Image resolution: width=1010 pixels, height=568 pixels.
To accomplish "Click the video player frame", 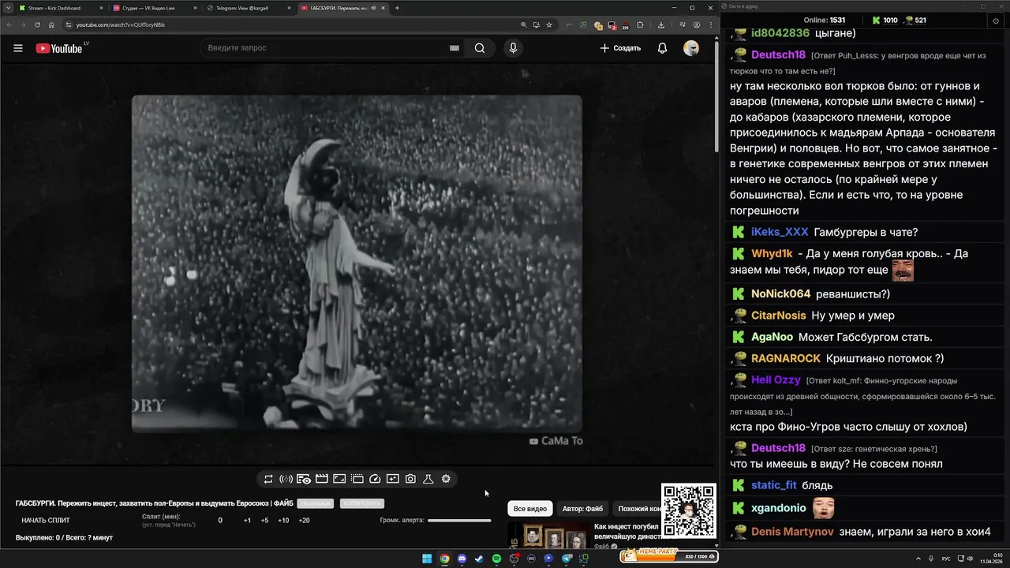I will coord(357,263).
